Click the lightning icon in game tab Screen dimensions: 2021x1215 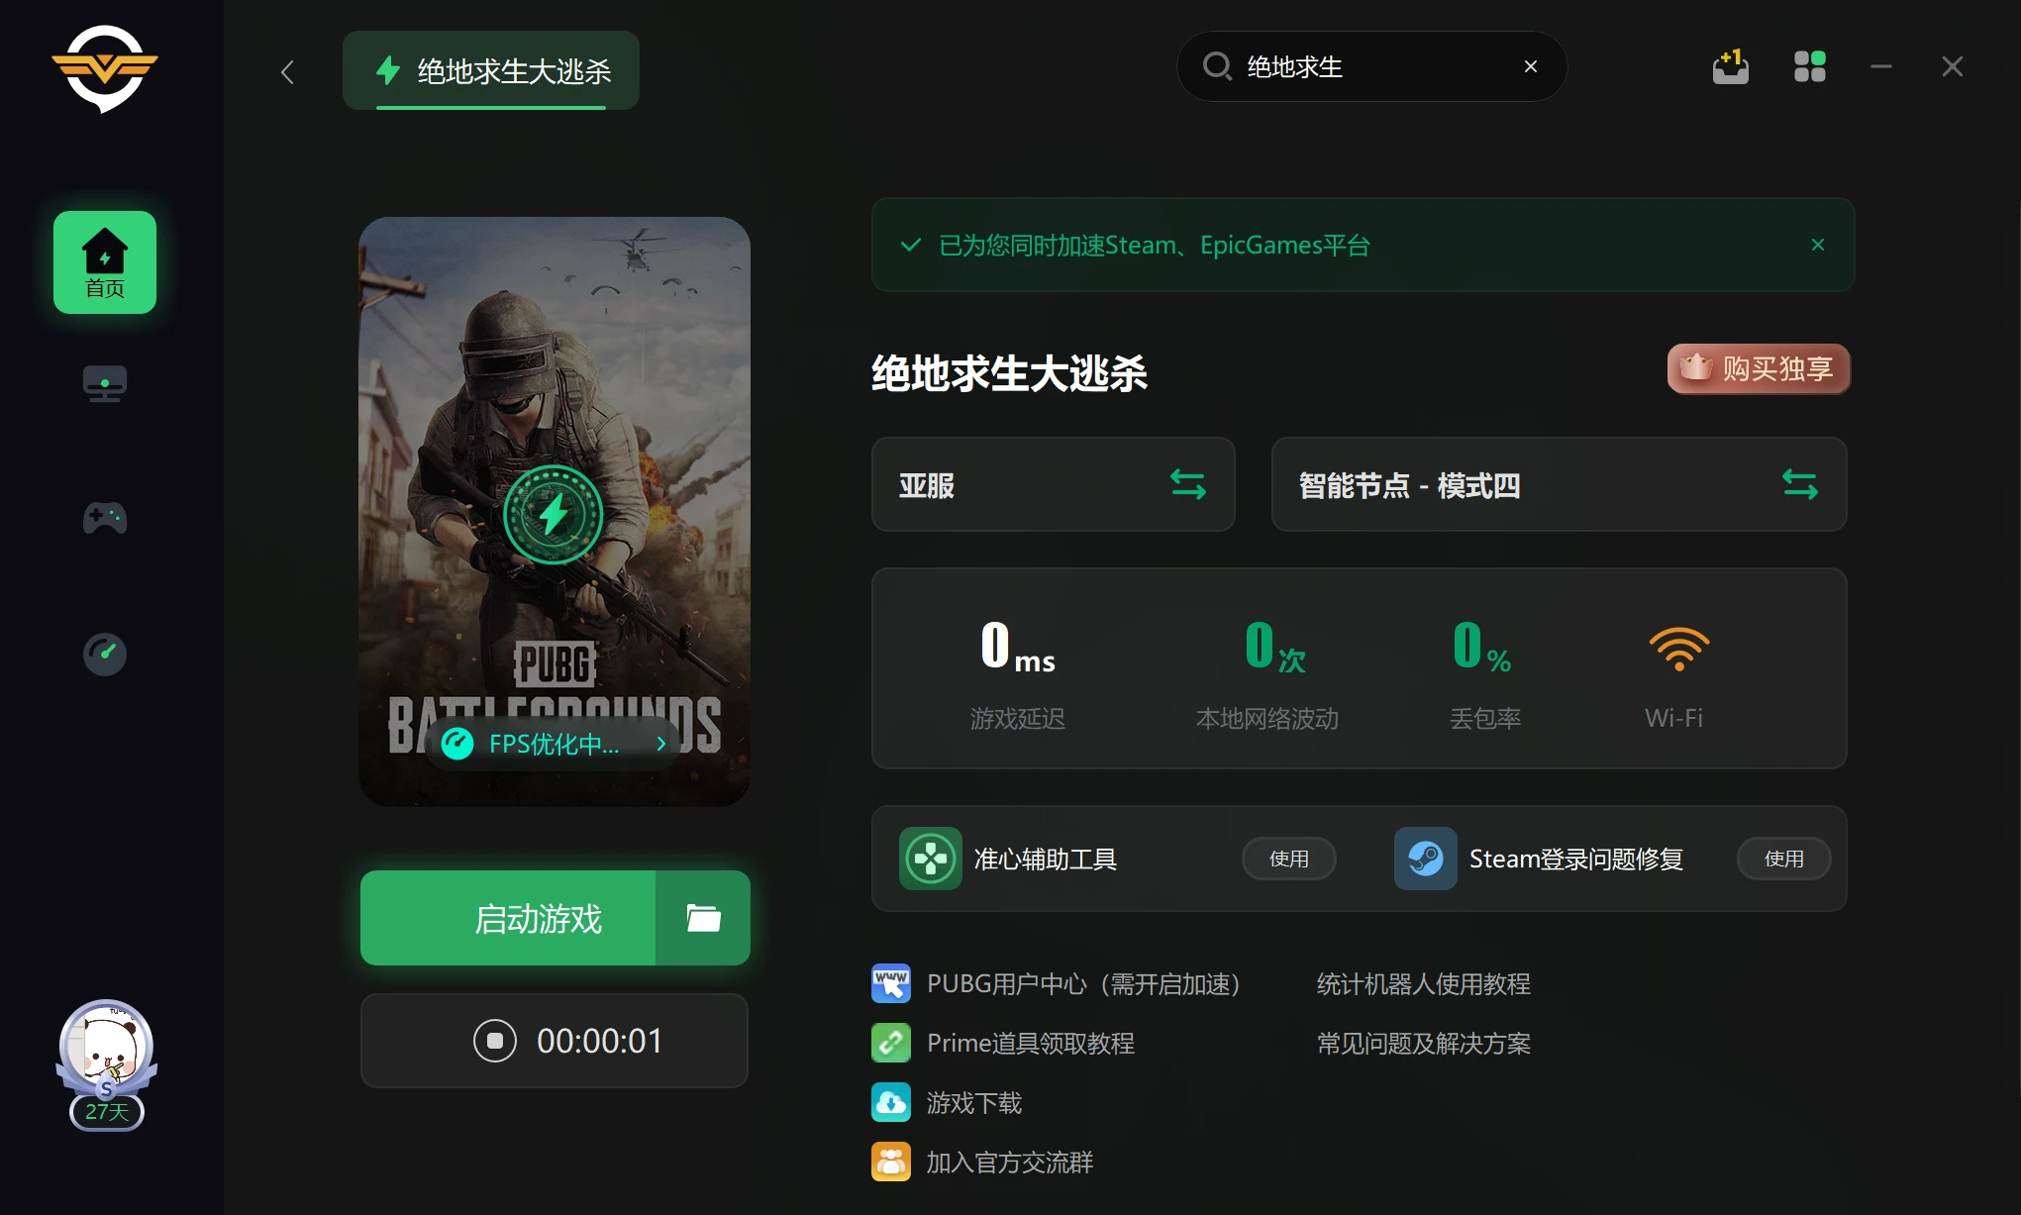pos(388,70)
